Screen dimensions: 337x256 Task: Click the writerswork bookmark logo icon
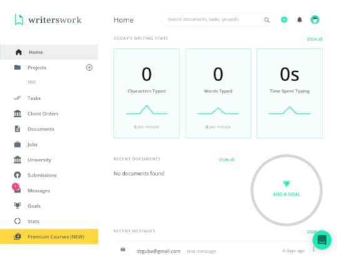coord(19,19)
